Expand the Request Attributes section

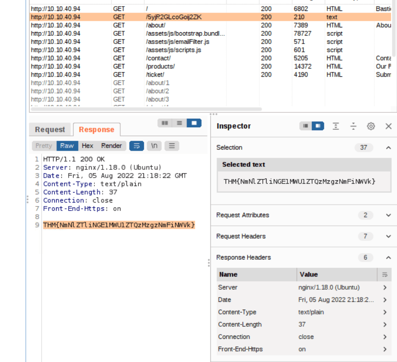coord(388,215)
